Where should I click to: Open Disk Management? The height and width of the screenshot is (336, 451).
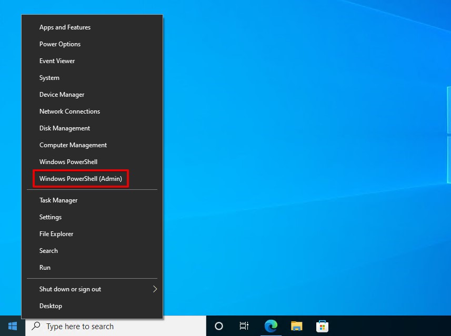pyautogui.click(x=64, y=128)
